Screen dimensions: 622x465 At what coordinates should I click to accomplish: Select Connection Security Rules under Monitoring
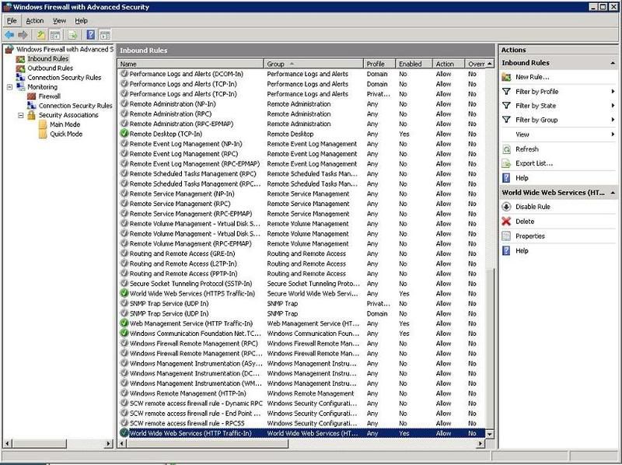click(75, 106)
